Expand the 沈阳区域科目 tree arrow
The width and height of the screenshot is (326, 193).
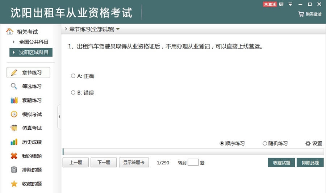click(14, 53)
